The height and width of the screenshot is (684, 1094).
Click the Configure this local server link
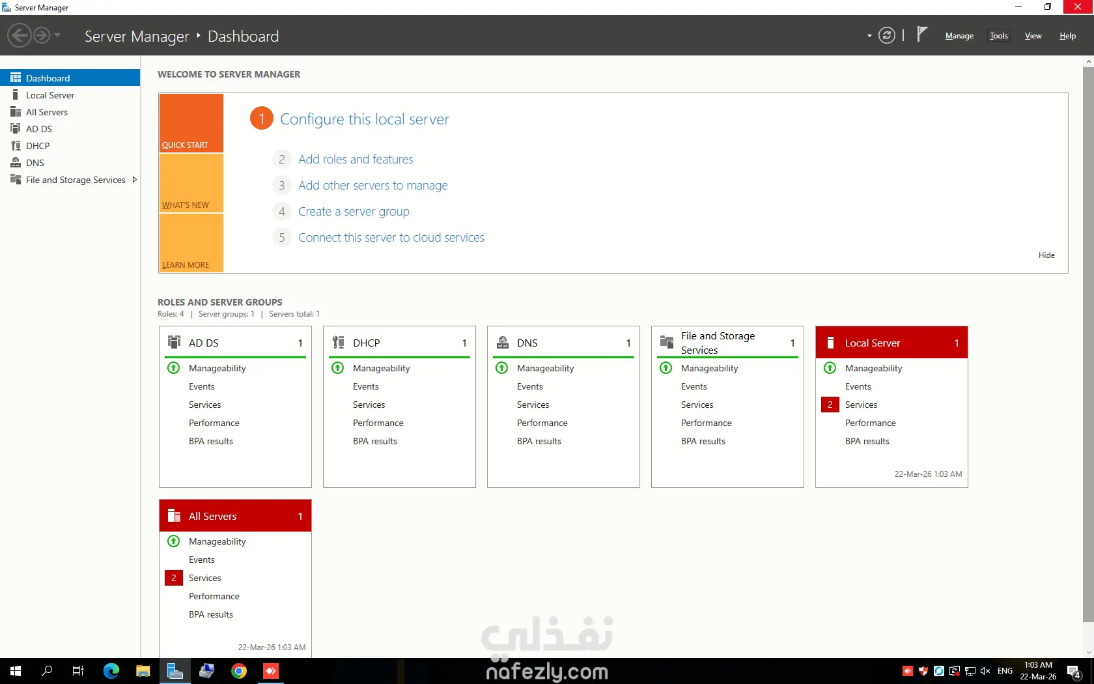(365, 119)
